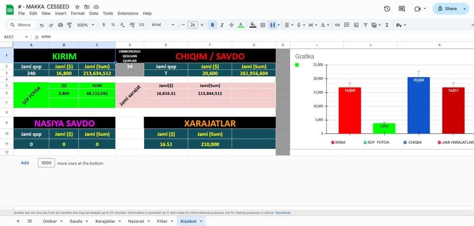The image size is (474, 226).
Task: Toggle italic formatting
Action: click(x=222, y=25)
